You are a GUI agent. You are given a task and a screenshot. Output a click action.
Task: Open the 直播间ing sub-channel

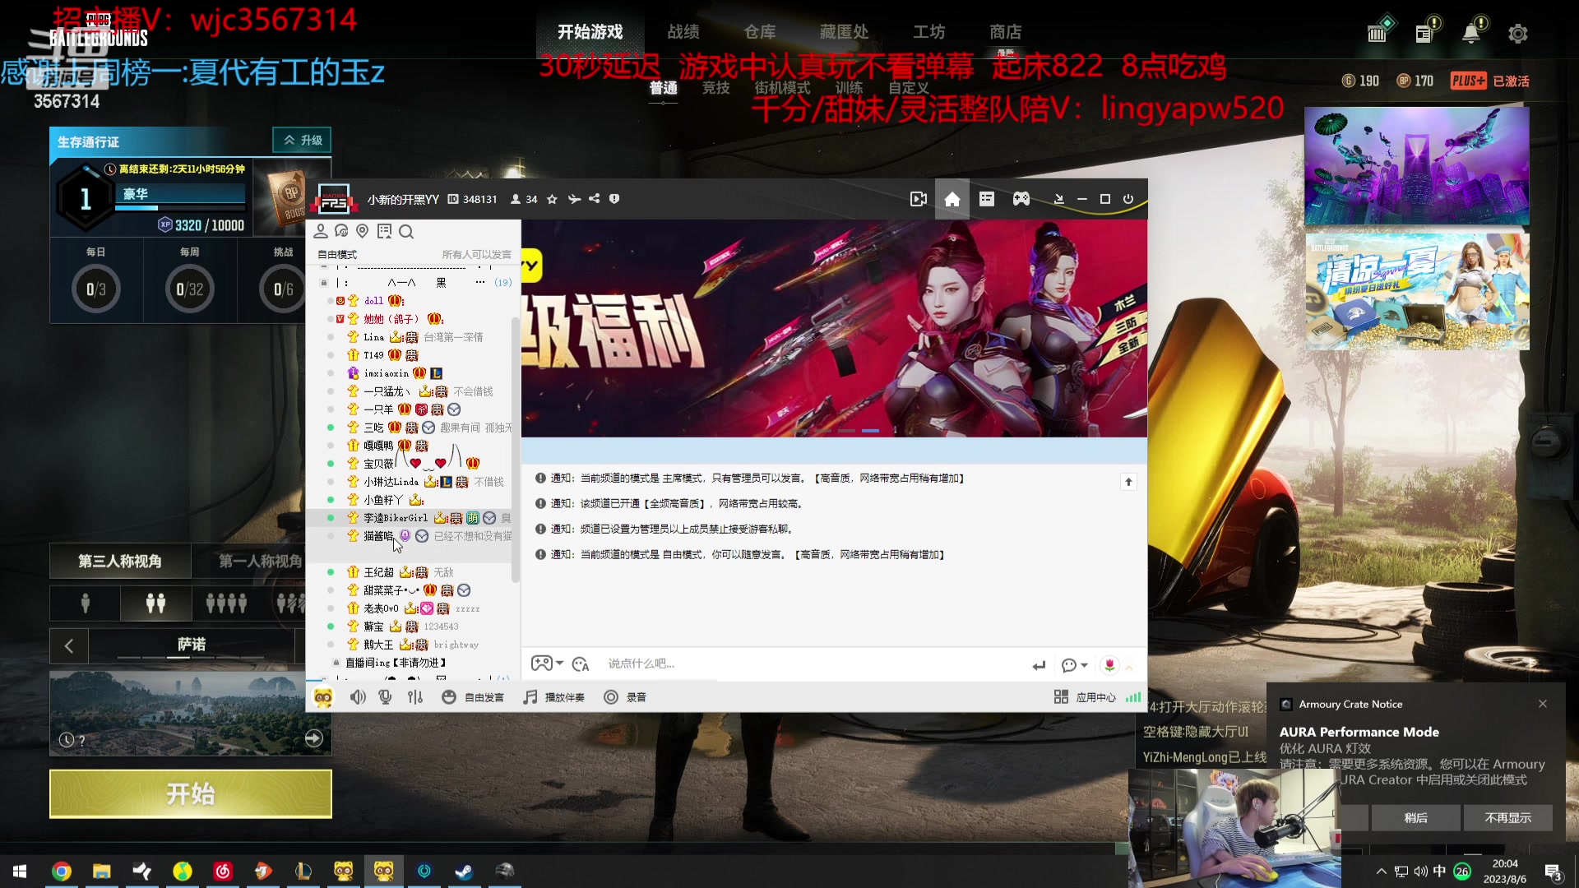(396, 663)
